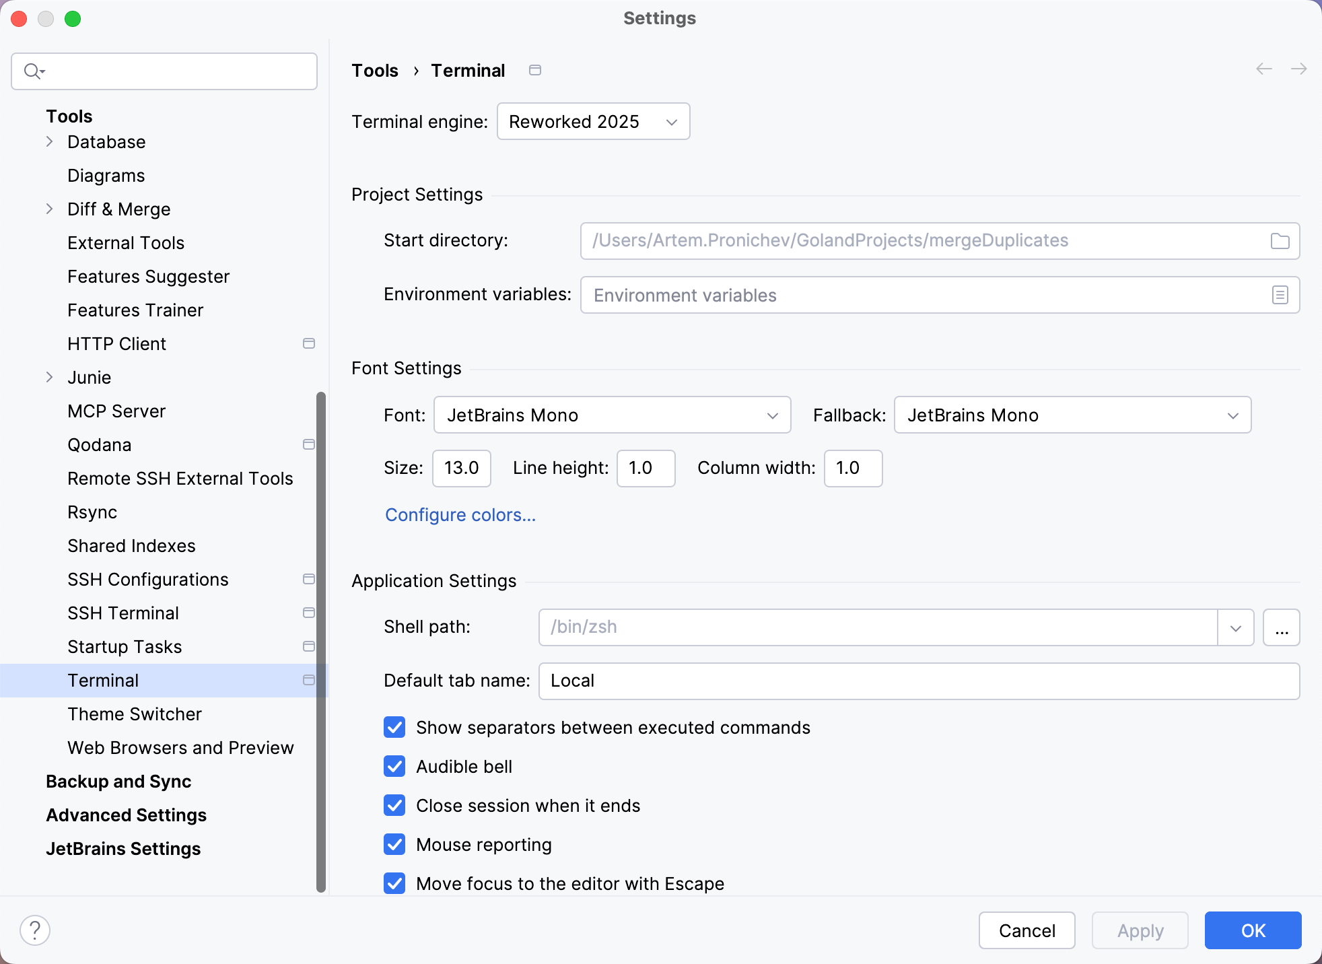Navigate forward using the right arrow

[x=1299, y=69]
